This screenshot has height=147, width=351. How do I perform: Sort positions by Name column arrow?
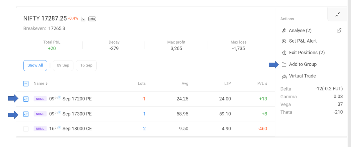point(47,84)
